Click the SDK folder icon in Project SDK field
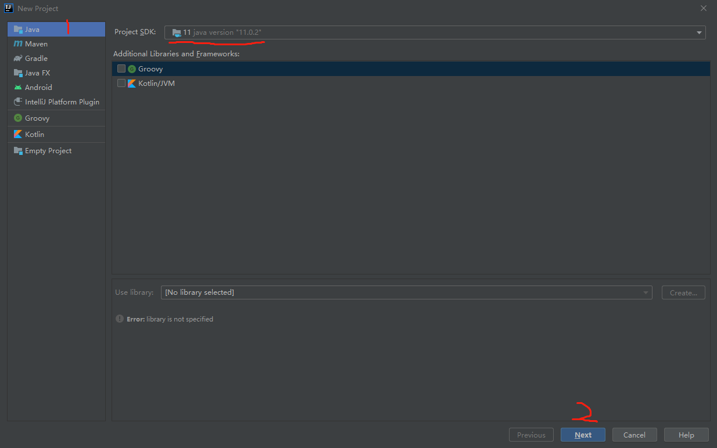The image size is (717, 448). [x=177, y=32]
